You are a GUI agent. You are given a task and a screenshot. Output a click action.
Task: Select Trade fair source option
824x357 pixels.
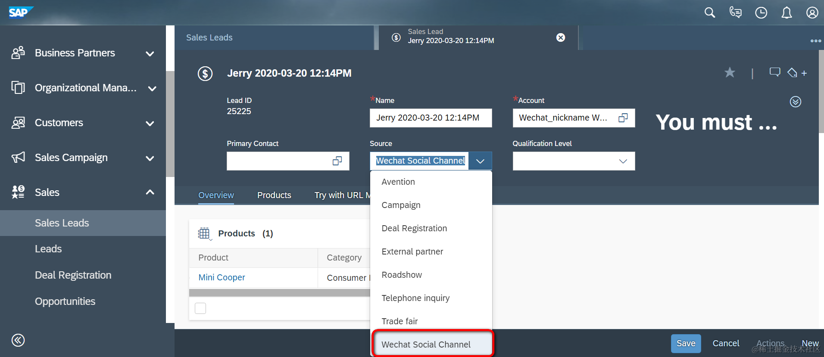pos(431,321)
